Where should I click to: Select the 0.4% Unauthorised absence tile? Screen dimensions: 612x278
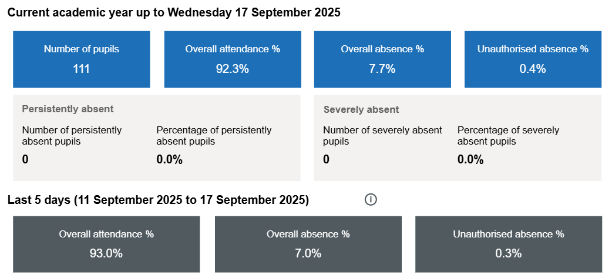[533, 59]
